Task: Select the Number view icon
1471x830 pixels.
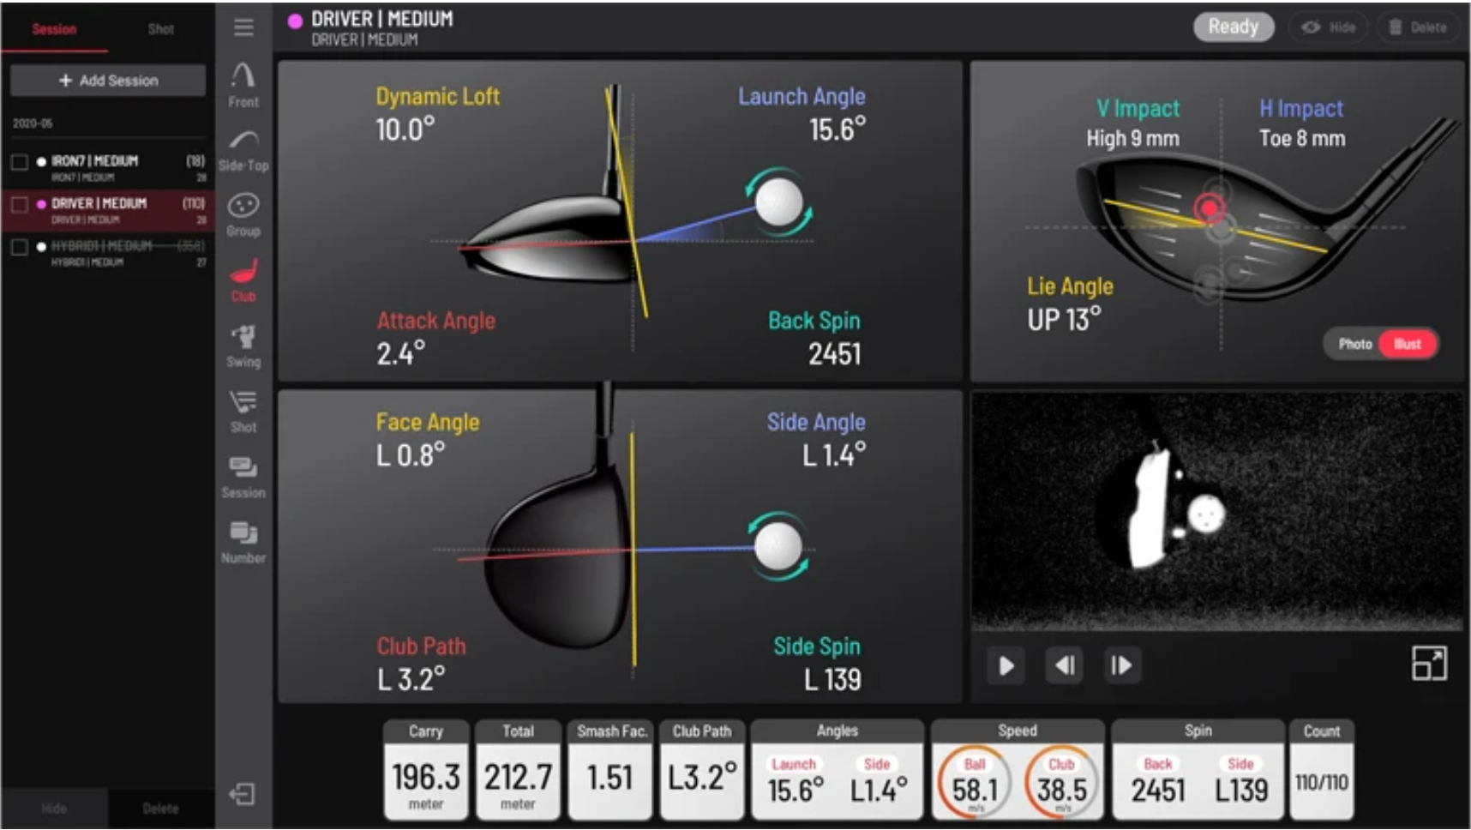Action: (243, 541)
